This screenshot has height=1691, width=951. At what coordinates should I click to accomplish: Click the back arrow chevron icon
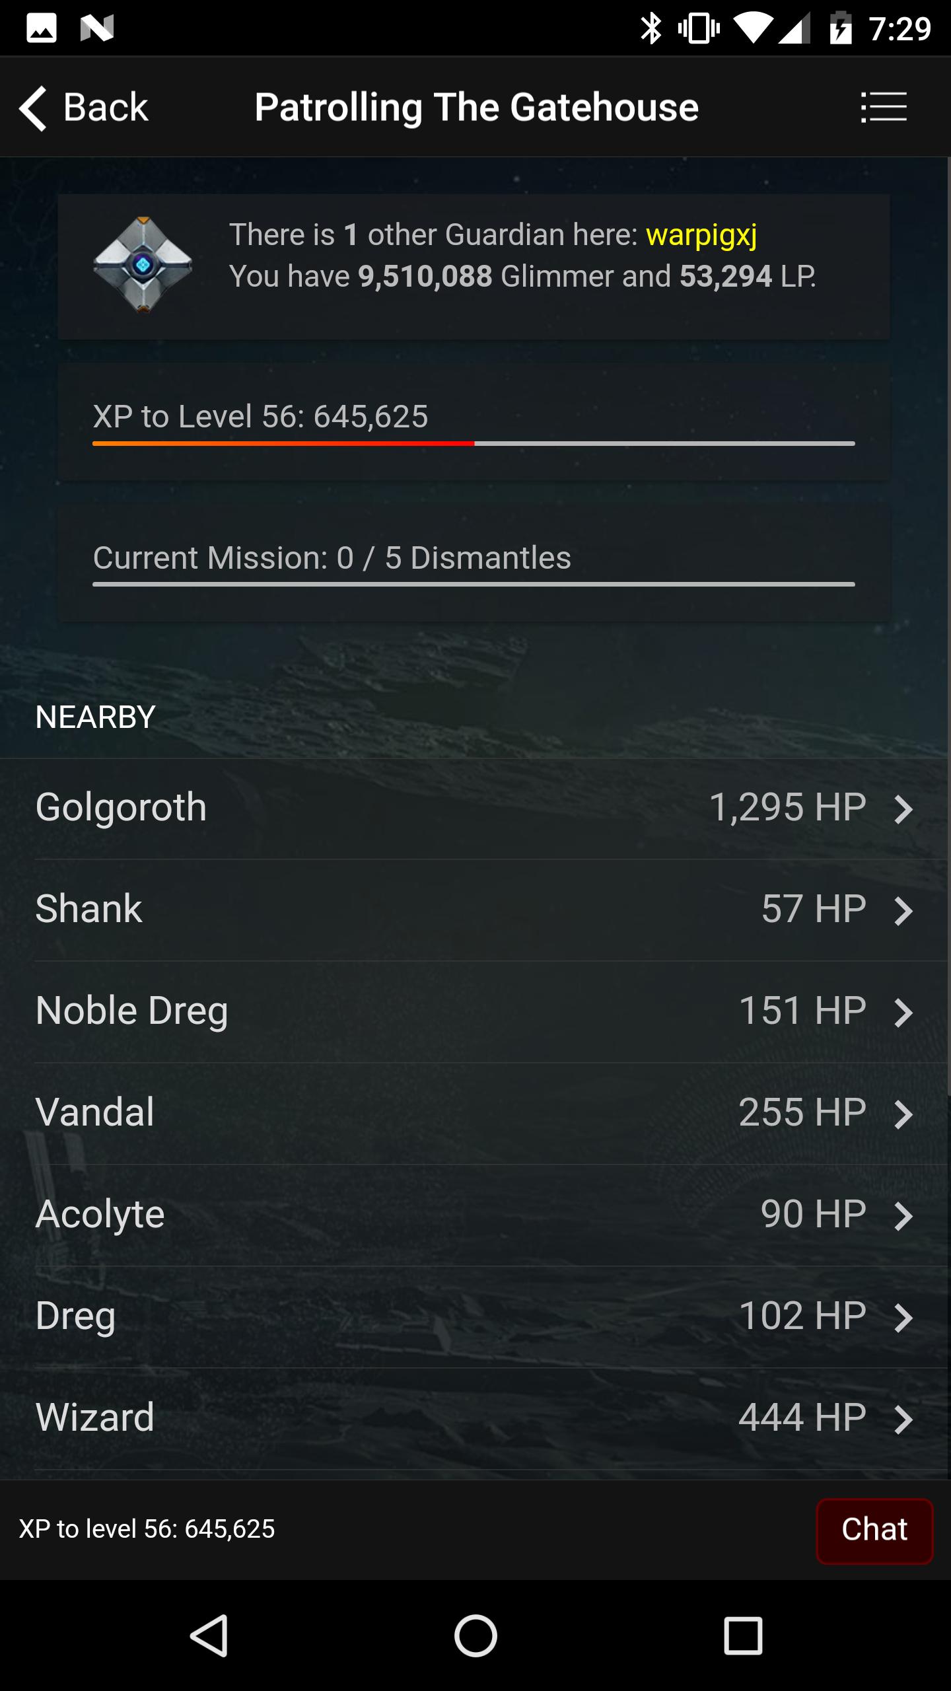point(34,106)
